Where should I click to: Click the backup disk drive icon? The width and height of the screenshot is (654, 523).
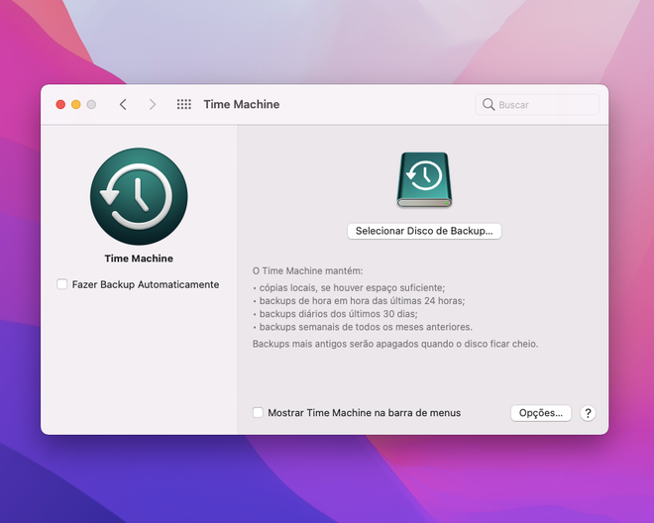pyautogui.click(x=424, y=179)
